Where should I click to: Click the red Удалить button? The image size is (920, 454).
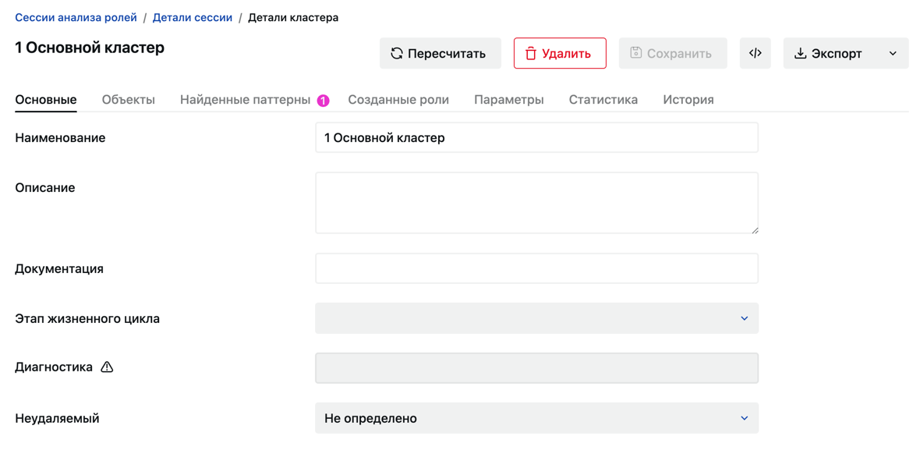[x=560, y=54]
